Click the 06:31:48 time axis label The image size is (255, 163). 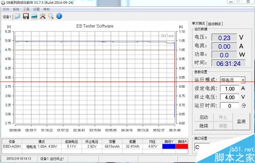(x=175, y=130)
